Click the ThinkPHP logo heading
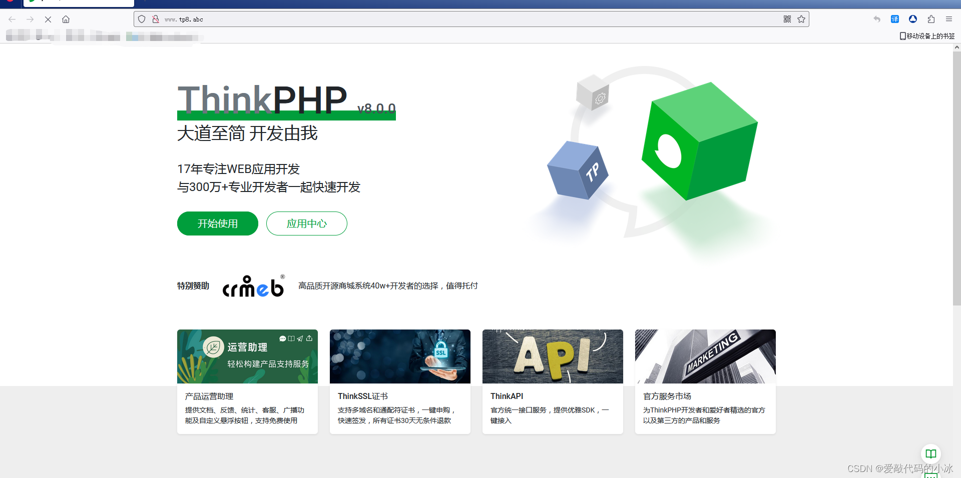This screenshot has height=478, width=961. pos(262,99)
